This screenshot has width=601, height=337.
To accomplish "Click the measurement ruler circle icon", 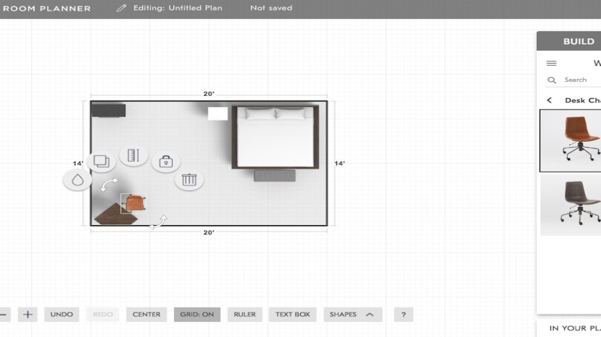I will 134,155.
